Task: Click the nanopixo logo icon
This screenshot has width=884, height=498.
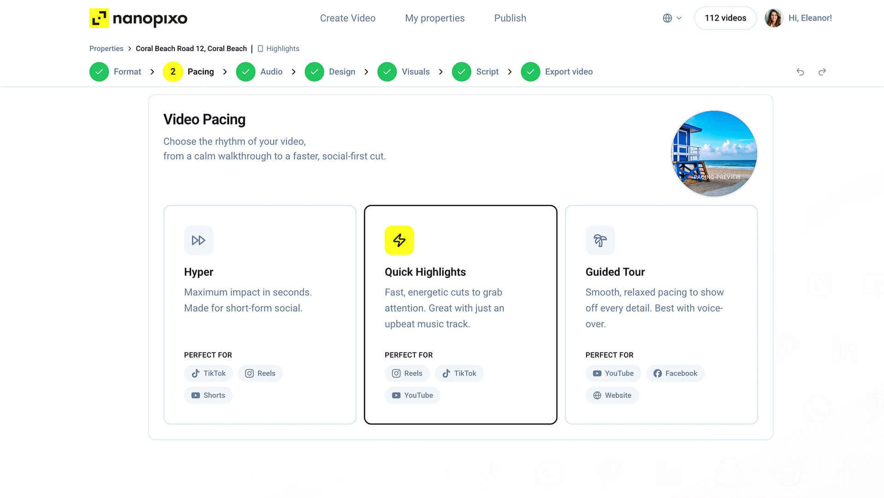Action: [99, 18]
